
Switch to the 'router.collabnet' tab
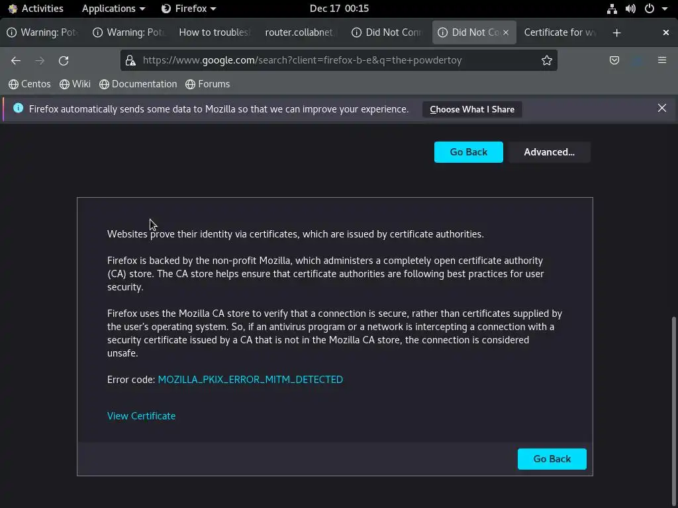(x=301, y=32)
